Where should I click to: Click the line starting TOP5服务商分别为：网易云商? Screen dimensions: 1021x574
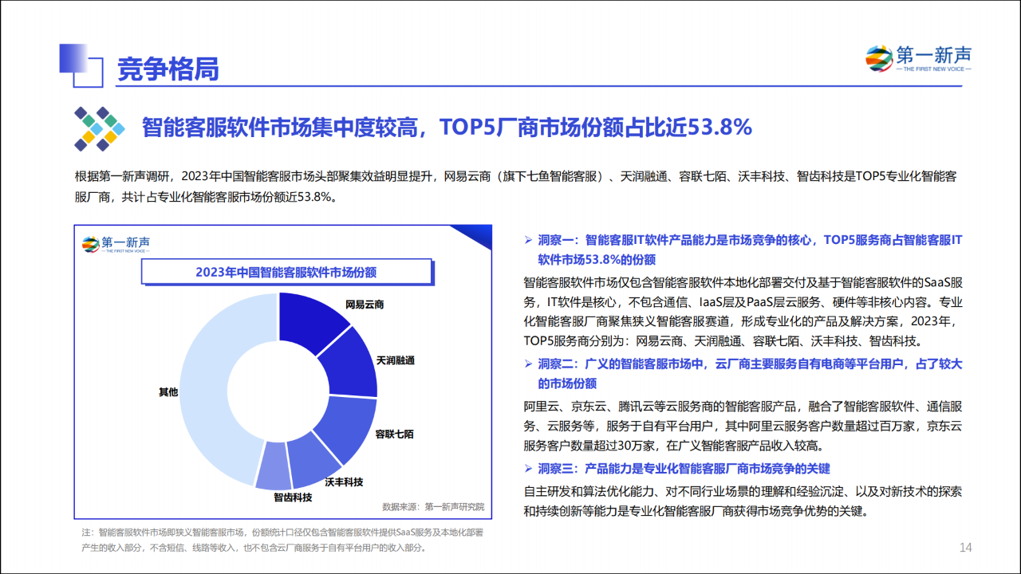723,341
